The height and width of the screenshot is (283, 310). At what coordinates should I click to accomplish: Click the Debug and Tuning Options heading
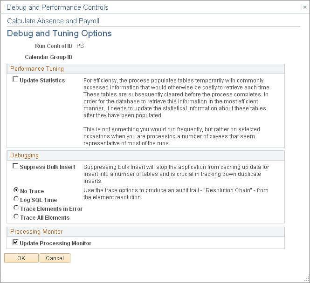click(59, 34)
